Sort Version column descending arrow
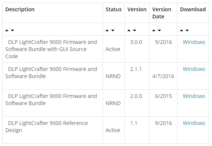 pyautogui.click(x=135, y=30)
